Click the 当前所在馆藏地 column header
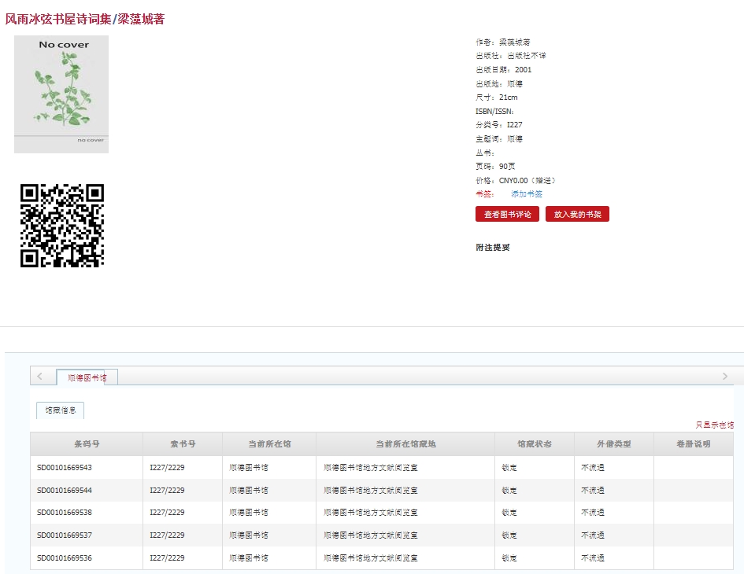744x574 pixels. tap(405, 444)
